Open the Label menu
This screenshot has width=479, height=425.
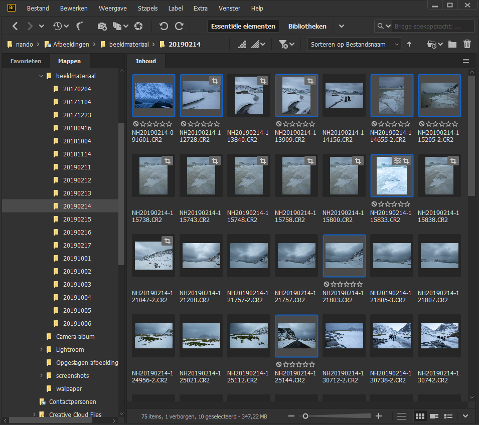176,8
